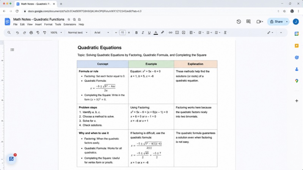Screen dimensions: 303x170
Task: Open a new browser tab
Action: point(61,4)
